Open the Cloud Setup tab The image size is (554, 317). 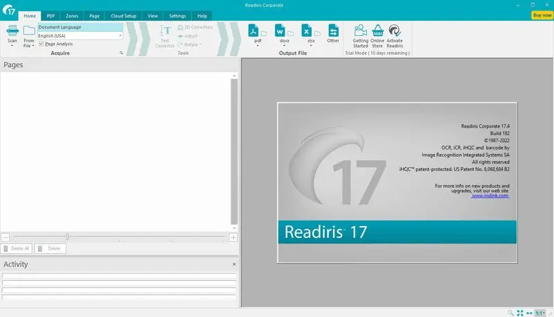(x=123, y=16)
